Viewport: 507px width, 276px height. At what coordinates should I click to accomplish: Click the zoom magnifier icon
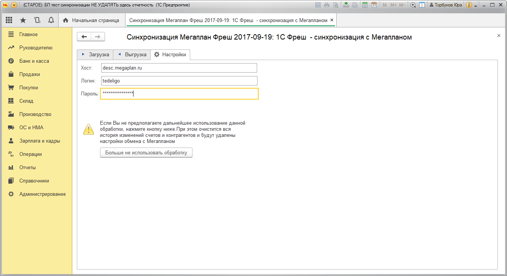click(x=413, y=5)
